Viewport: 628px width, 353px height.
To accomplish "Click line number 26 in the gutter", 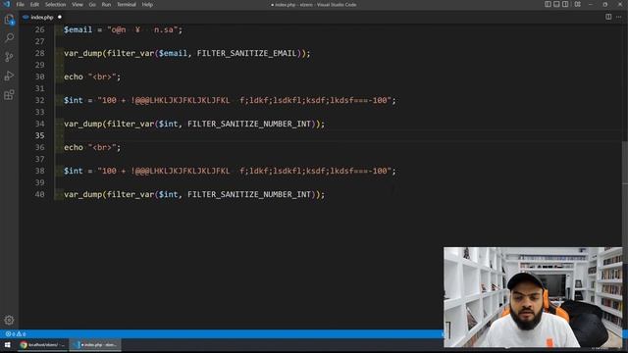I will coord(39,29).
